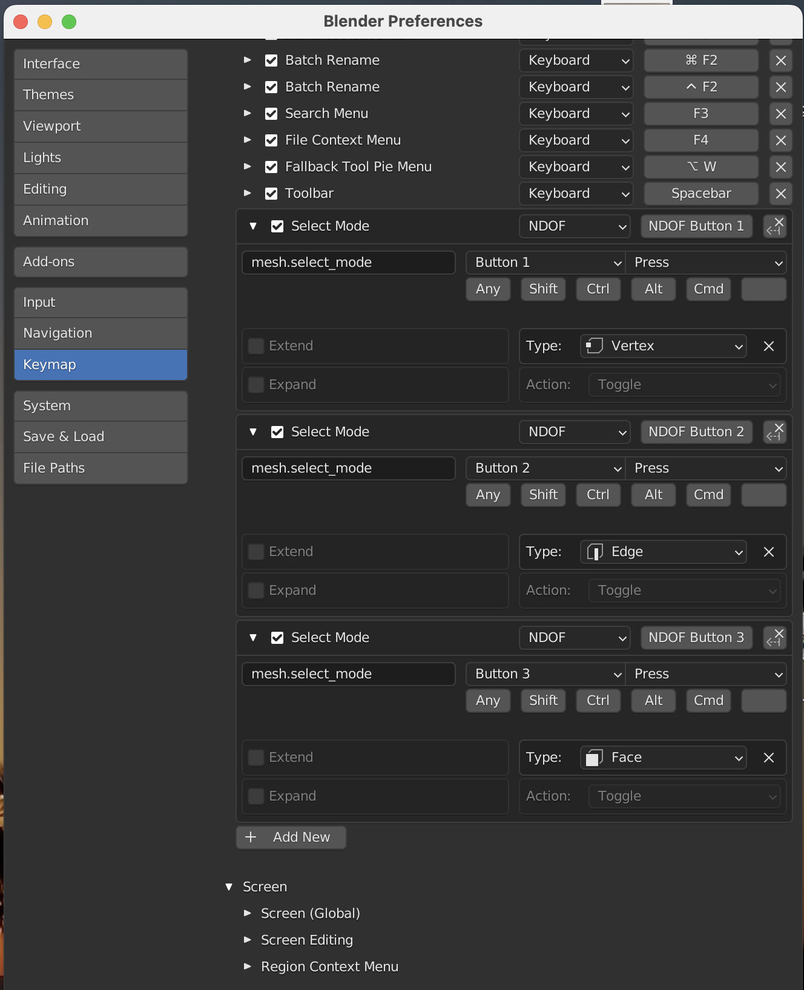This screenshot has width=804, height=990.
Task: Open the System preferences tab
Action: (100, 406)
